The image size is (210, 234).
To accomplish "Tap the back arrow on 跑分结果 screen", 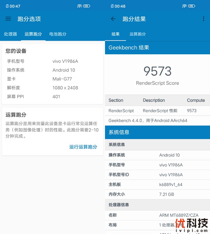I will pyautogui.click(x=113, y=19).
